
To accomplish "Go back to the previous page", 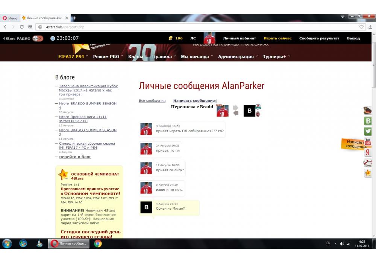I will (5, 27).
